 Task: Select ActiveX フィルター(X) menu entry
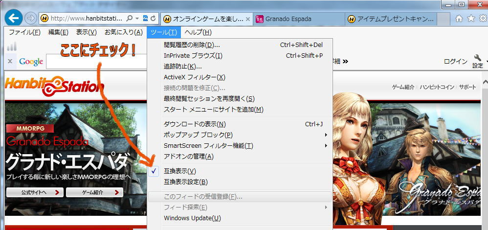240,77
